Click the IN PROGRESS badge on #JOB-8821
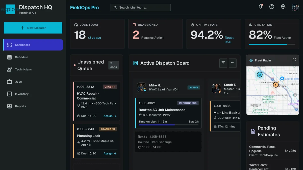 tap(188, 103)
